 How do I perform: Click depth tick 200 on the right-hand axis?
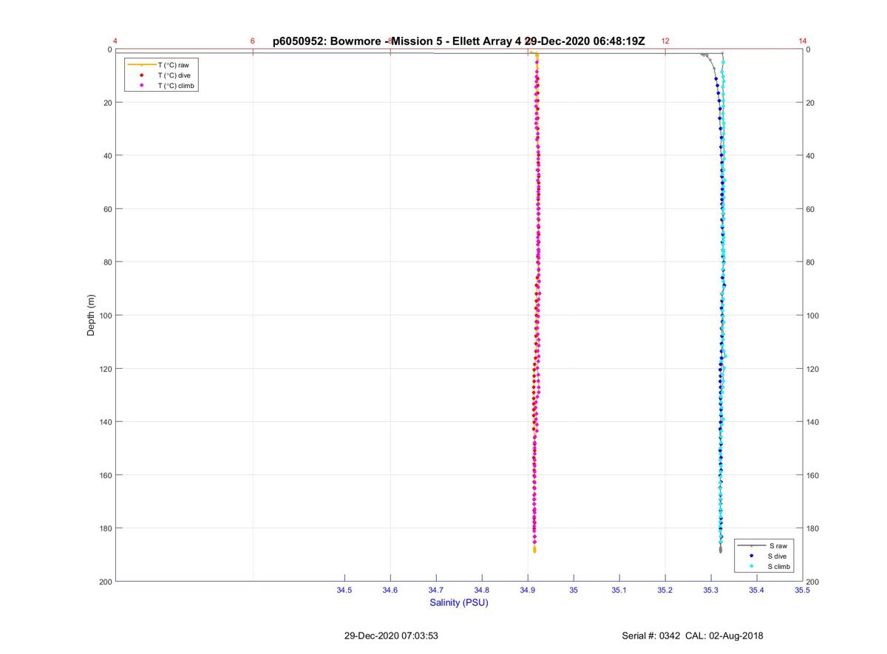(813, 582)
